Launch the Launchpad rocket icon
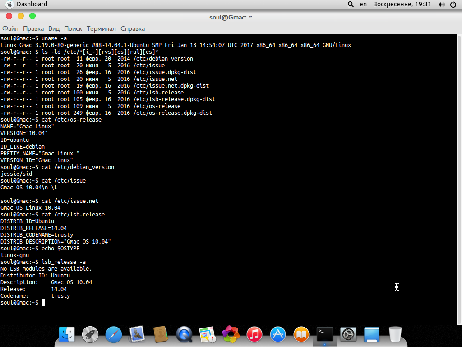The height and width of the screenshot is (347, 462). point(90,334)
